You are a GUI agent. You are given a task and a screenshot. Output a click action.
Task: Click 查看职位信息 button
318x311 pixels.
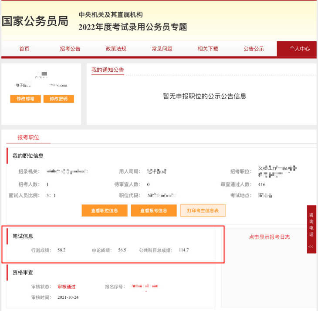pyautogui.click(x=105, y=211)
